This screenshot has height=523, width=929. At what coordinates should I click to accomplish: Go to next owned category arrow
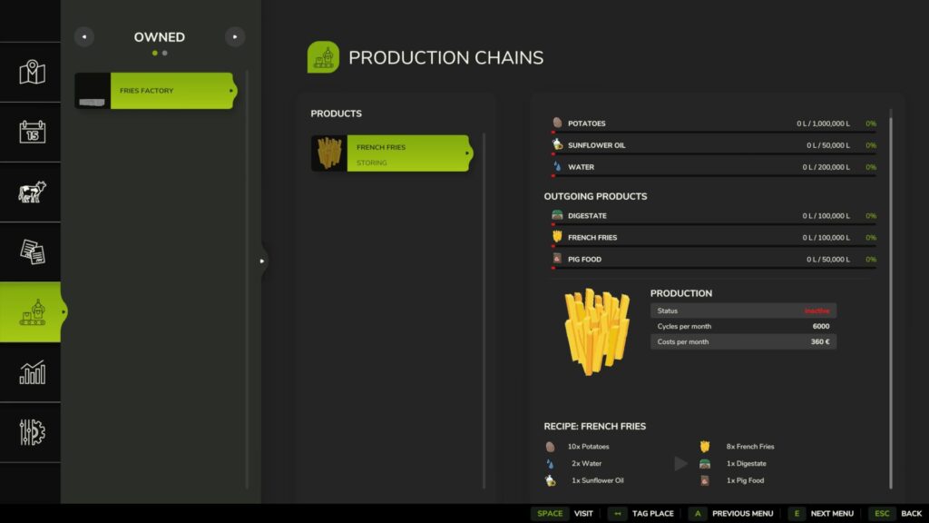click(x=235, y=37)
